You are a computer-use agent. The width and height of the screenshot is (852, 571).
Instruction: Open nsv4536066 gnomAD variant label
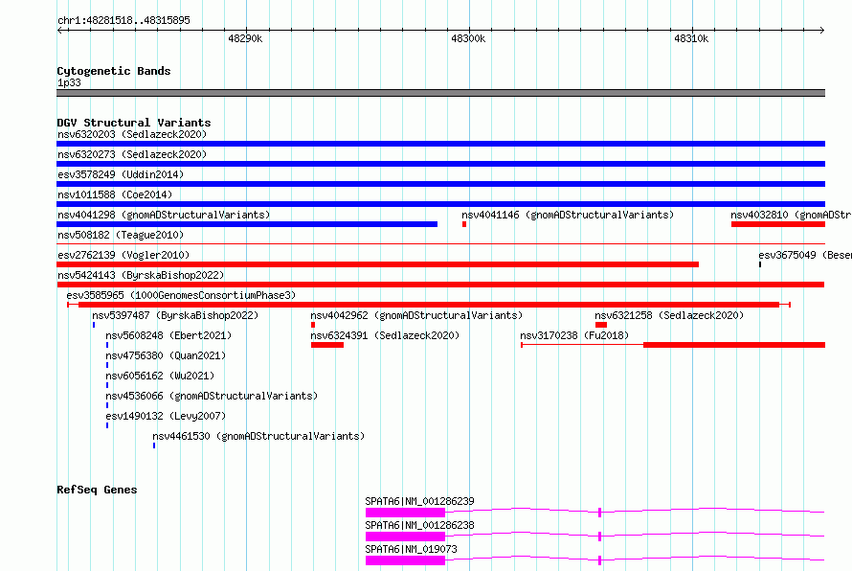(x=212, y=396)
